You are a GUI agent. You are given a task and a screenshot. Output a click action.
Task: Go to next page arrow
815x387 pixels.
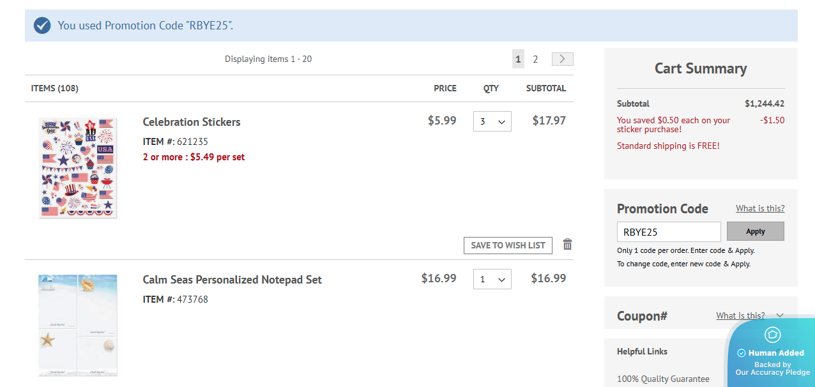562,59
